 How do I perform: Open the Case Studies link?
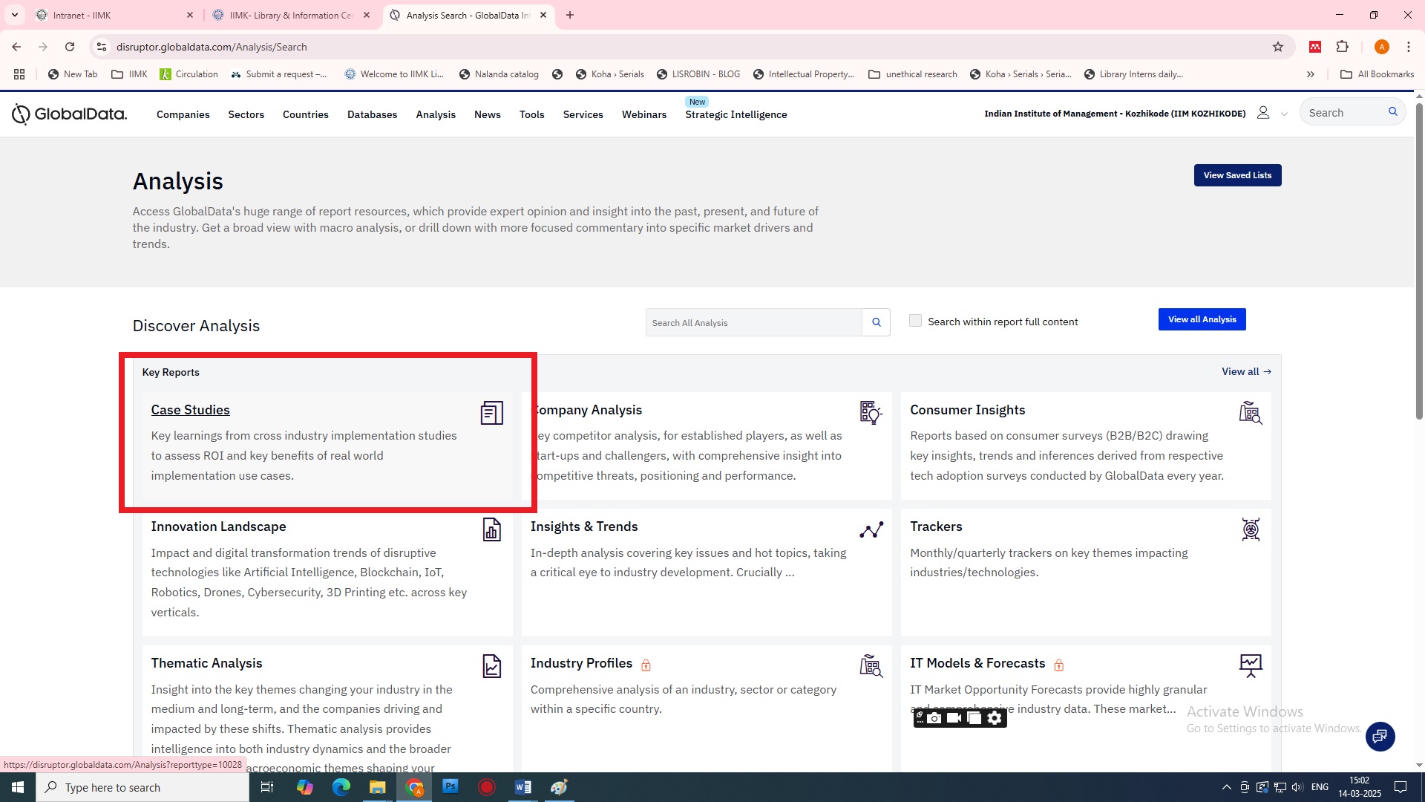(x=190, y=410)
